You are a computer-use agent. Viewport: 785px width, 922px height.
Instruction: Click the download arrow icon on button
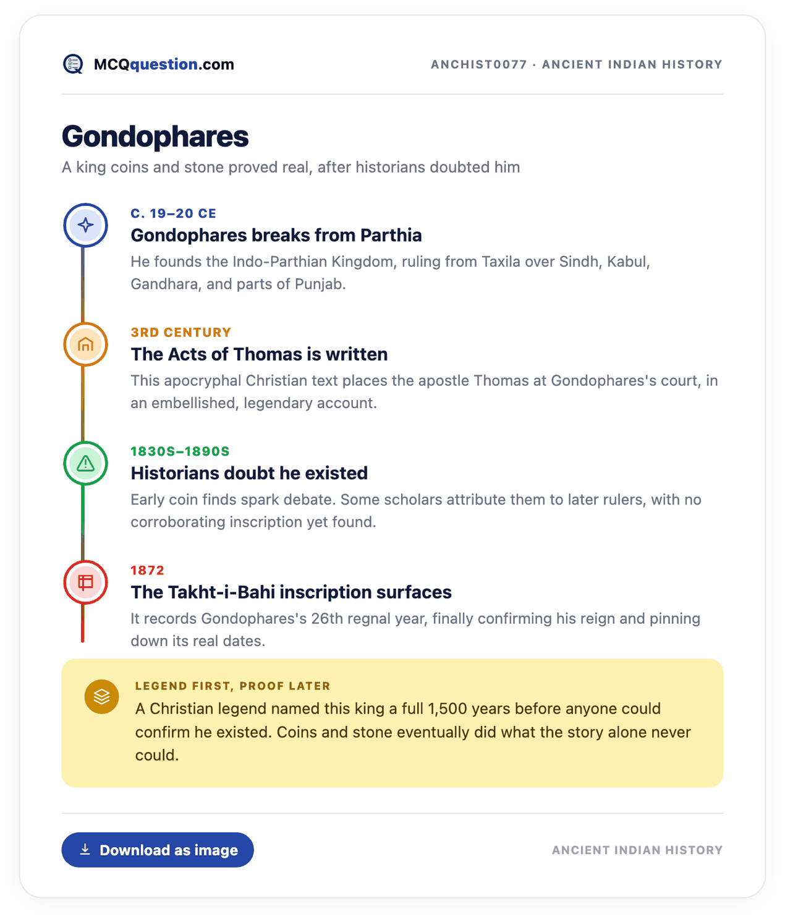(85, 850)
